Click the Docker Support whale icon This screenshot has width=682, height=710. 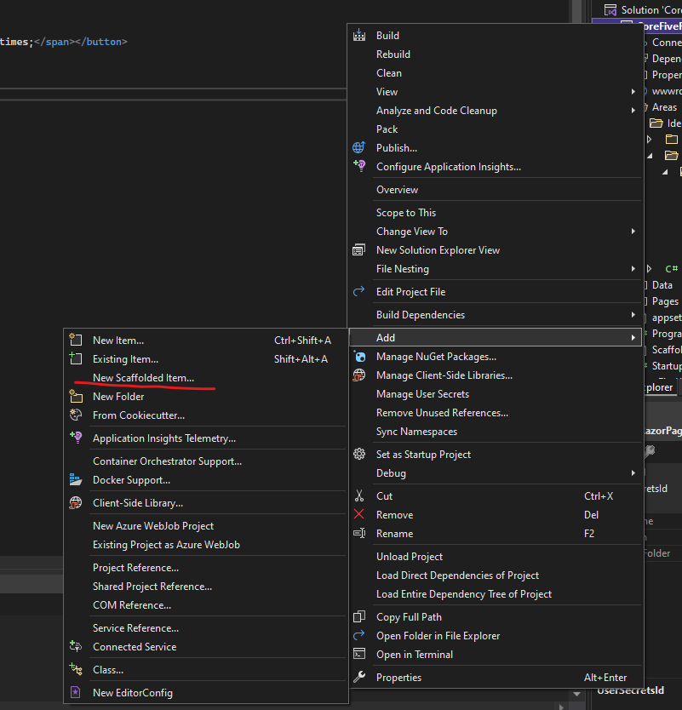pyautogui.click(x=76, y=479)
